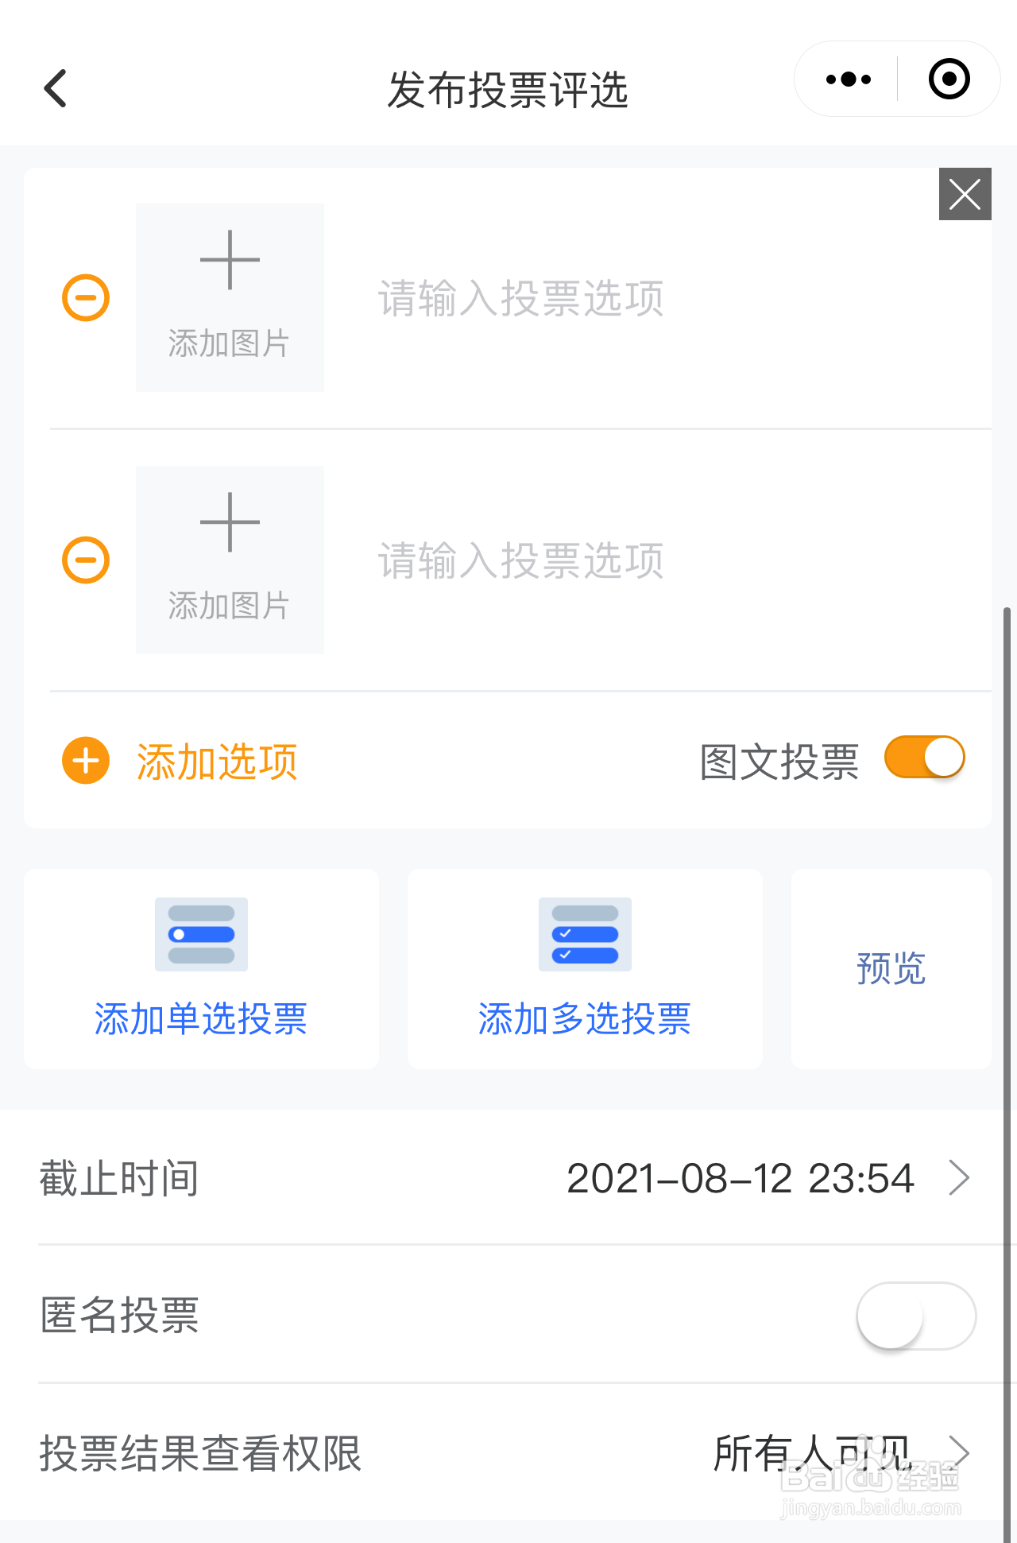Viewport: 1017px width, 1543px height.
Task: Expand 投票结果查看权限 所有人可见 selector
Action: tap(508, 1452)
